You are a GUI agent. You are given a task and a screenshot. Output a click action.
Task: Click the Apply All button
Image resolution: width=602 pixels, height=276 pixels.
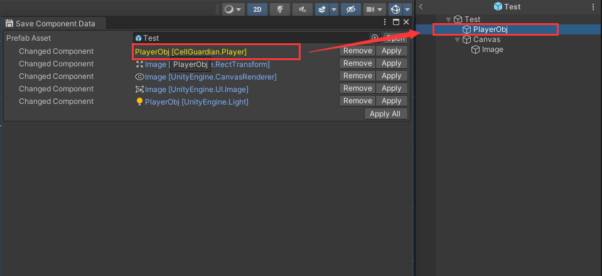coord(385,114)
